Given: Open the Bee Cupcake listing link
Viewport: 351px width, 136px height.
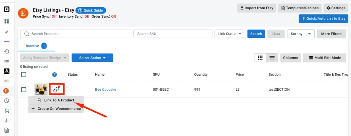Looking at the screenshot, I should point(106,90).
